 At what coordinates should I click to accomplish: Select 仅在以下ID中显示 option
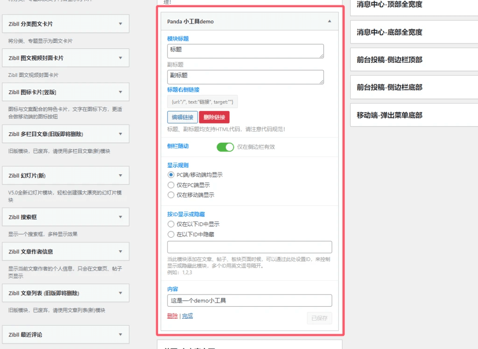[170, 223]
